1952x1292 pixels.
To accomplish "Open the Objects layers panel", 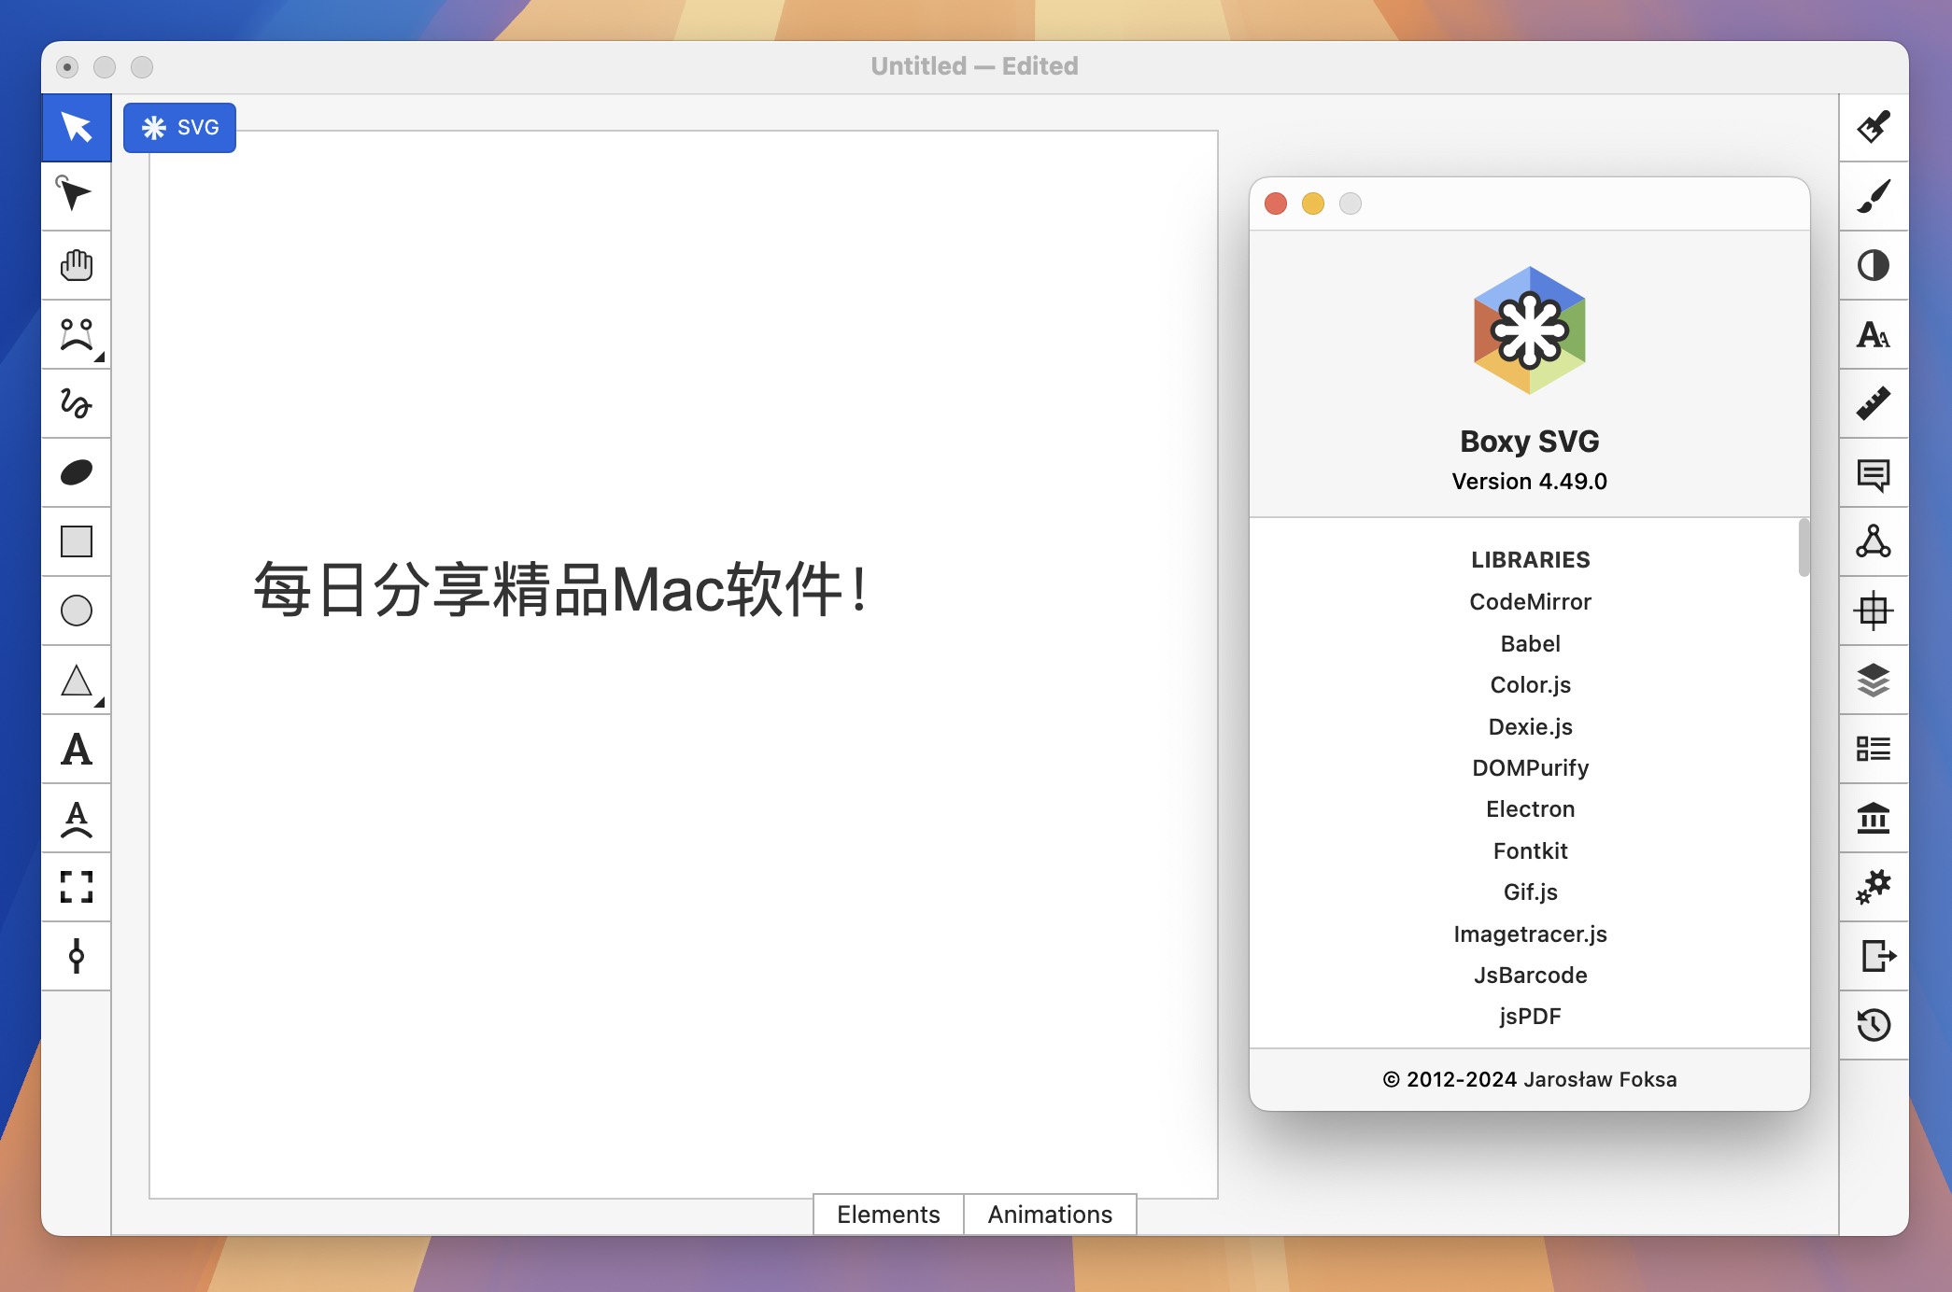I will pos(1874,680).
